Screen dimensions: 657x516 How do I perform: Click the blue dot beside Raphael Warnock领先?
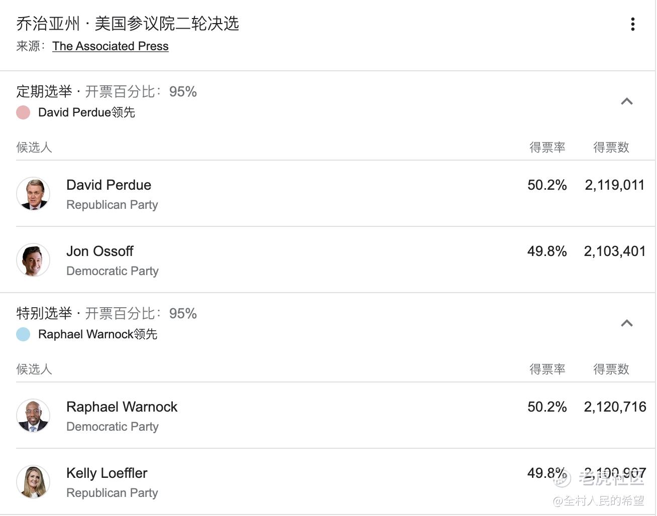(23, 334)
